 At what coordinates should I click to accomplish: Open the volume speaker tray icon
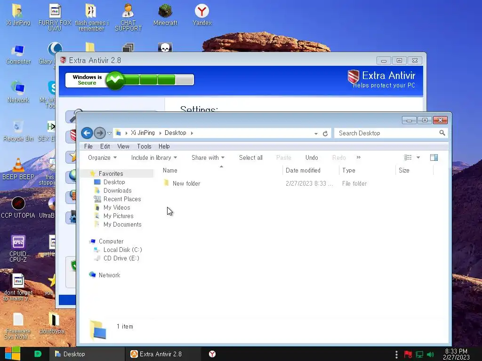[430, 354]
